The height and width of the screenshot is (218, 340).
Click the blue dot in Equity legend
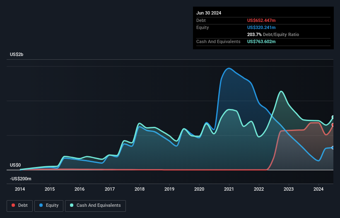[x=41, y=205]
